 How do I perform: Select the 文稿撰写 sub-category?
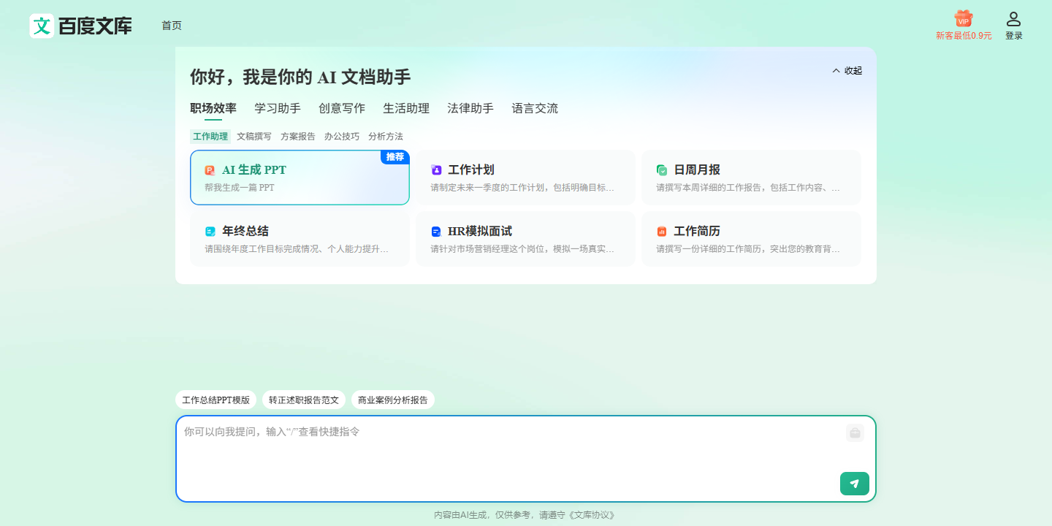[254, 137]
